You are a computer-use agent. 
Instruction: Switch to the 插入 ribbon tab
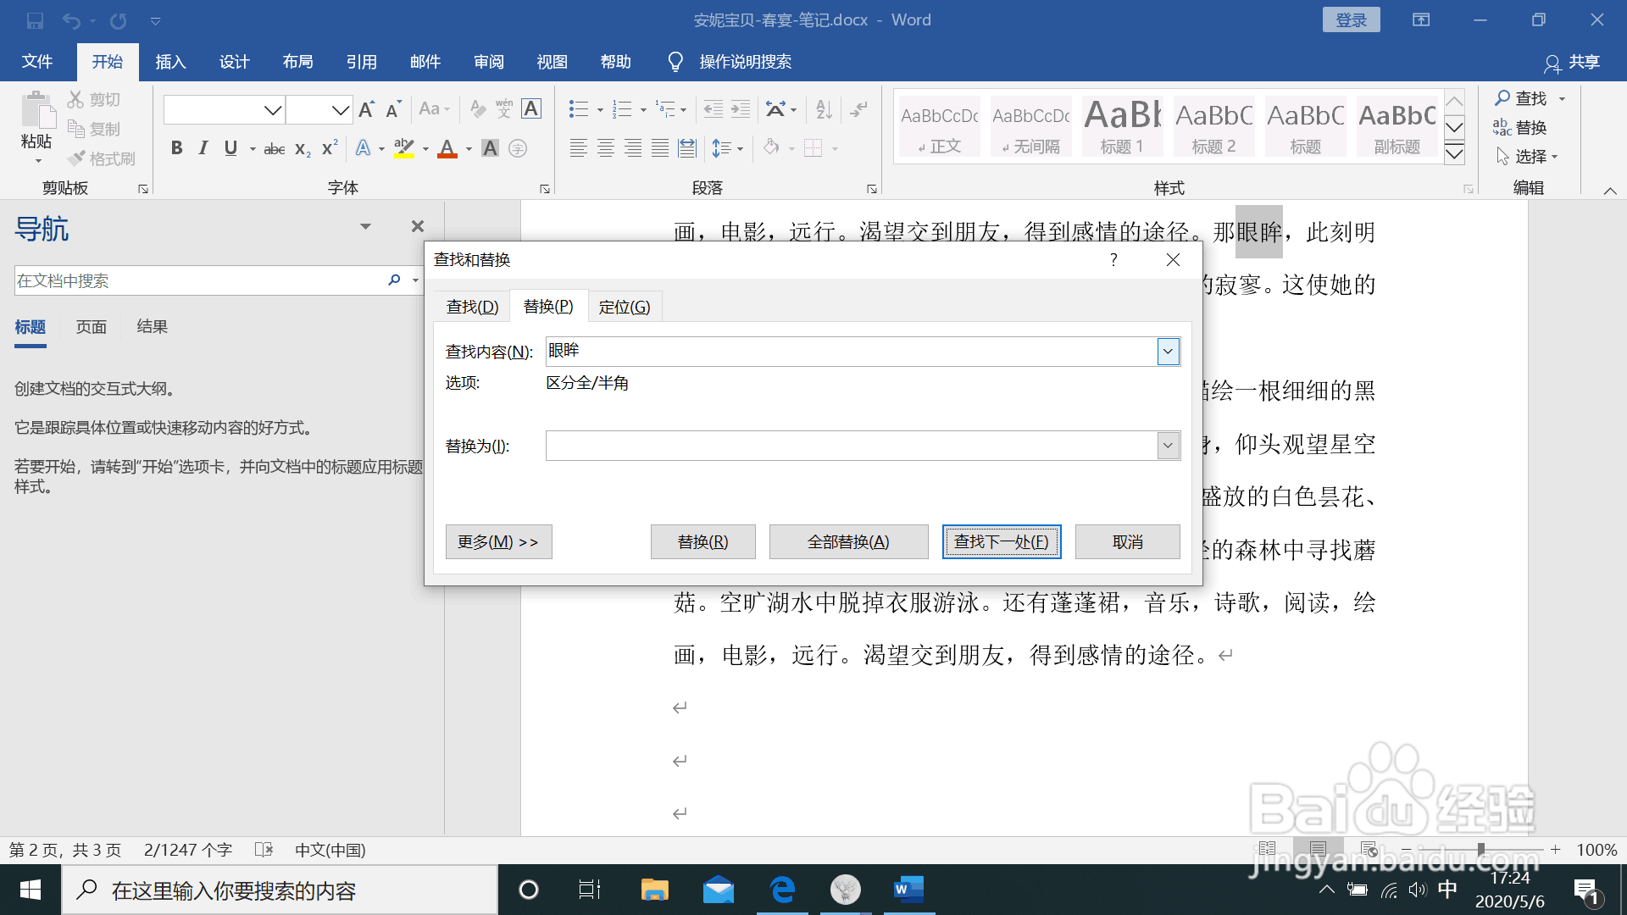point(169,61)
